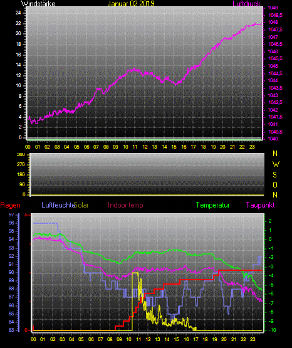
Task: Click the 90 humidity axis value
Action: [x=11, y=272]
